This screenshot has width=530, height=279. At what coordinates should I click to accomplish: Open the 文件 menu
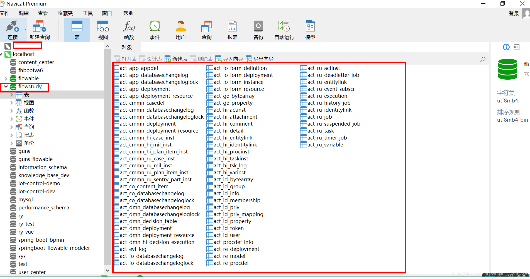tap(5, 13)
